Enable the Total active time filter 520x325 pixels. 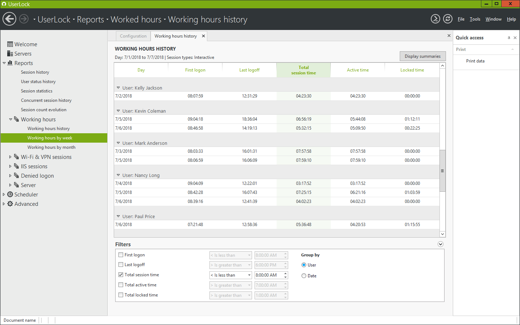[121, 285]
